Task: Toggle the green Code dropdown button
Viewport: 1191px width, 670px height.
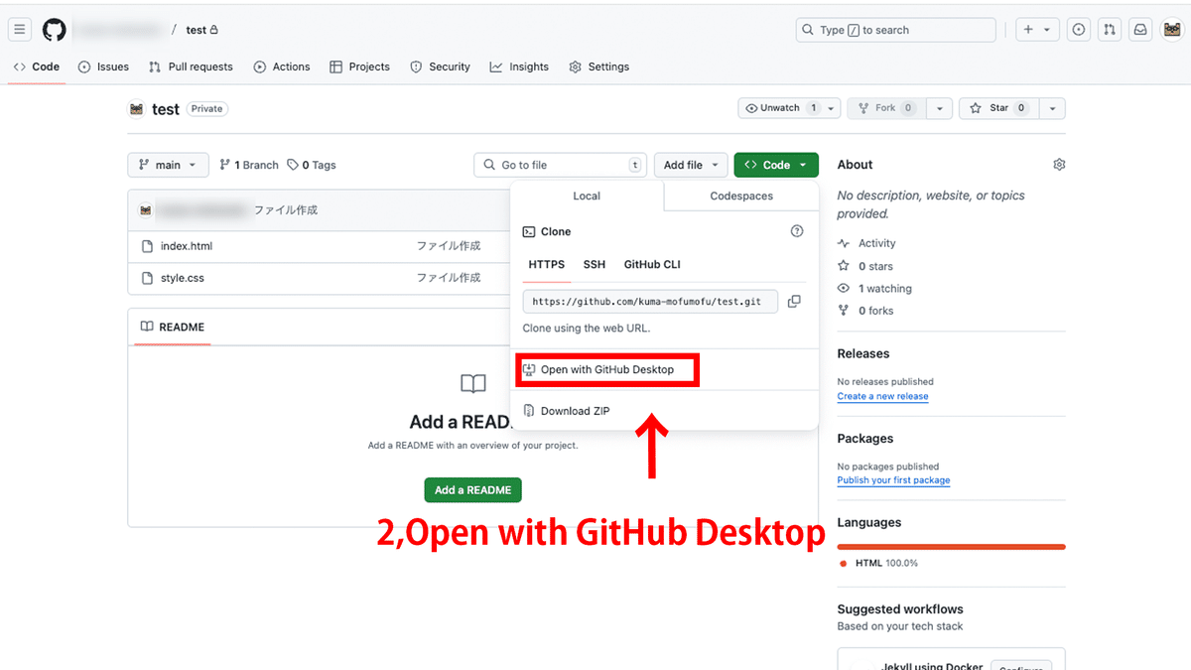Action: [x=776, y=165]
